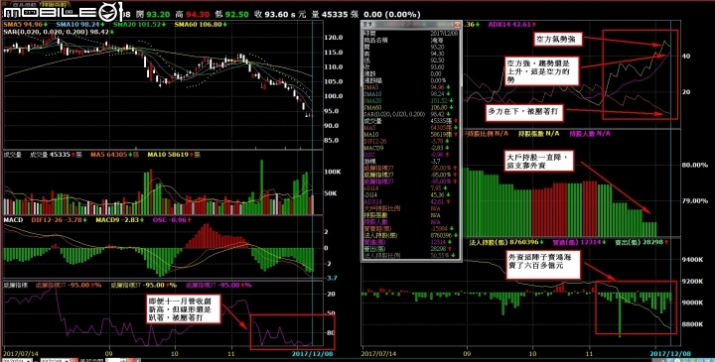Click the 2017/07/14 start date on left chart

click(22, 353)
